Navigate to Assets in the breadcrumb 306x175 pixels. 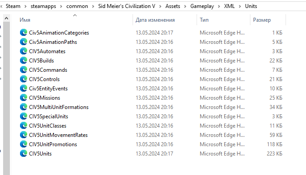pyautogui.click(x=173, y=6)
